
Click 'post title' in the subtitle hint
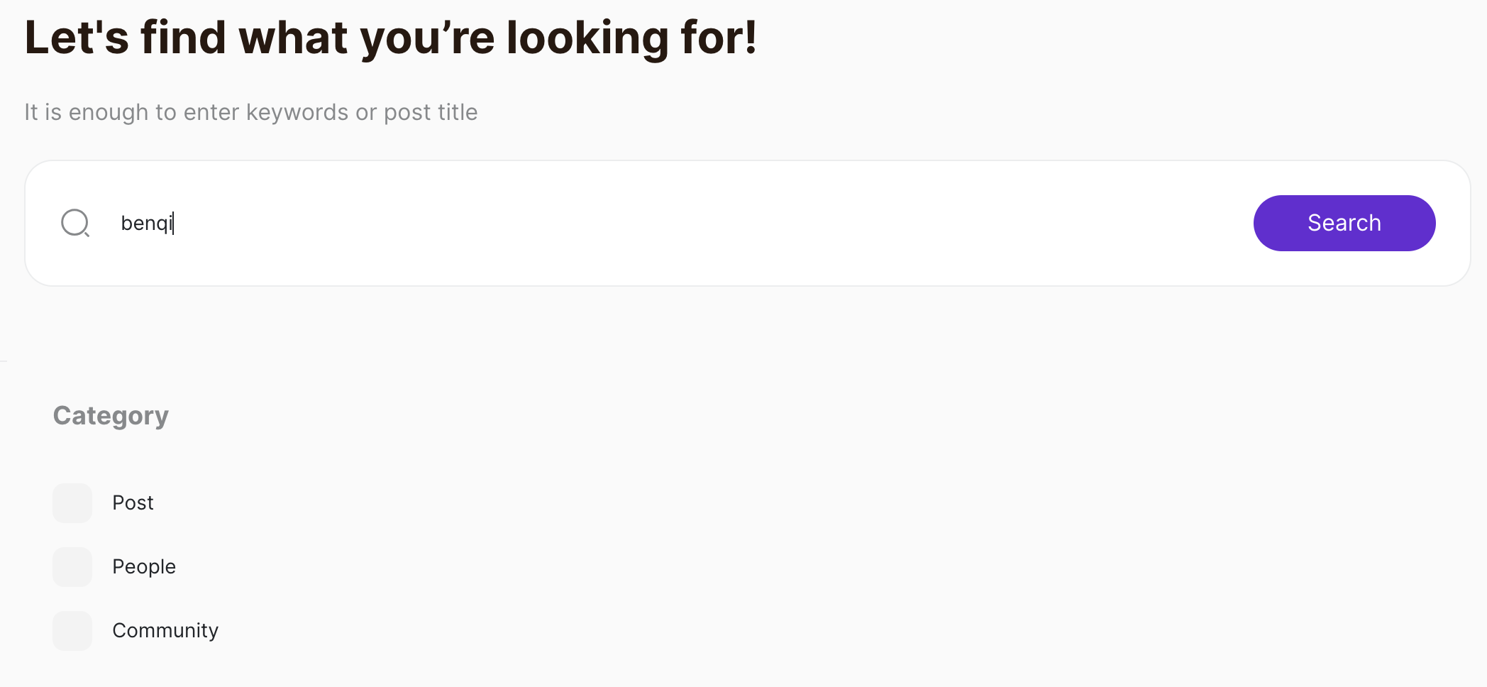[431, 112]
